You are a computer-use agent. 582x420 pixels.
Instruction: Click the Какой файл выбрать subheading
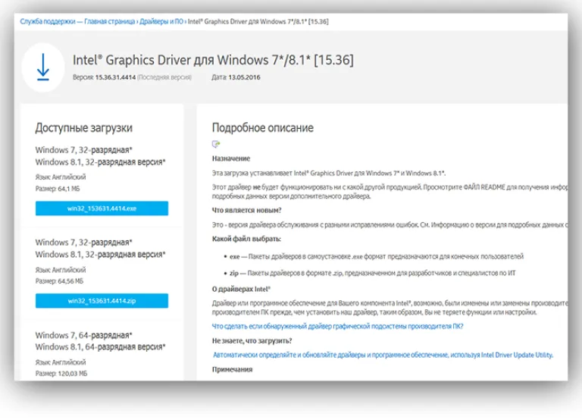(246, 239)
